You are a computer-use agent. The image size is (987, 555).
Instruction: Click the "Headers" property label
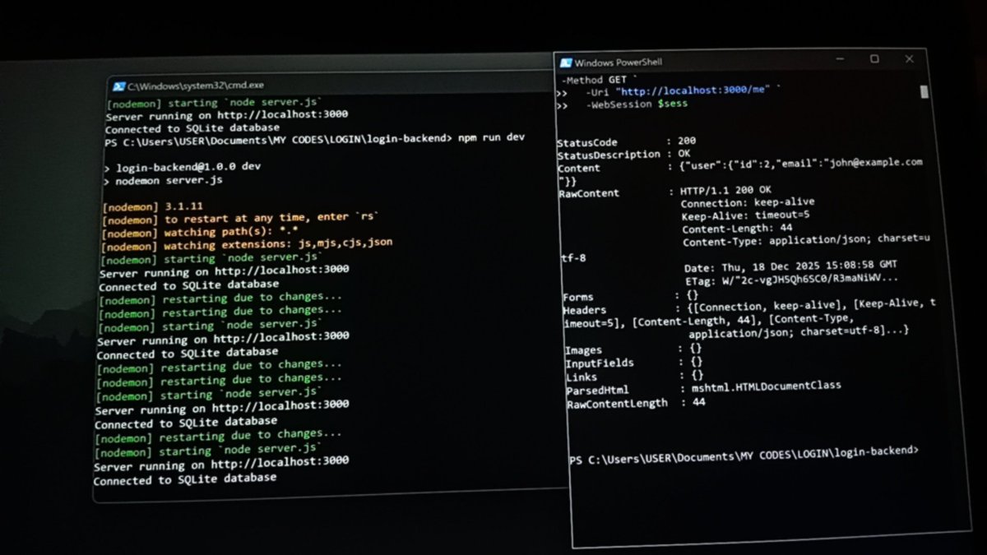[585, 310]
